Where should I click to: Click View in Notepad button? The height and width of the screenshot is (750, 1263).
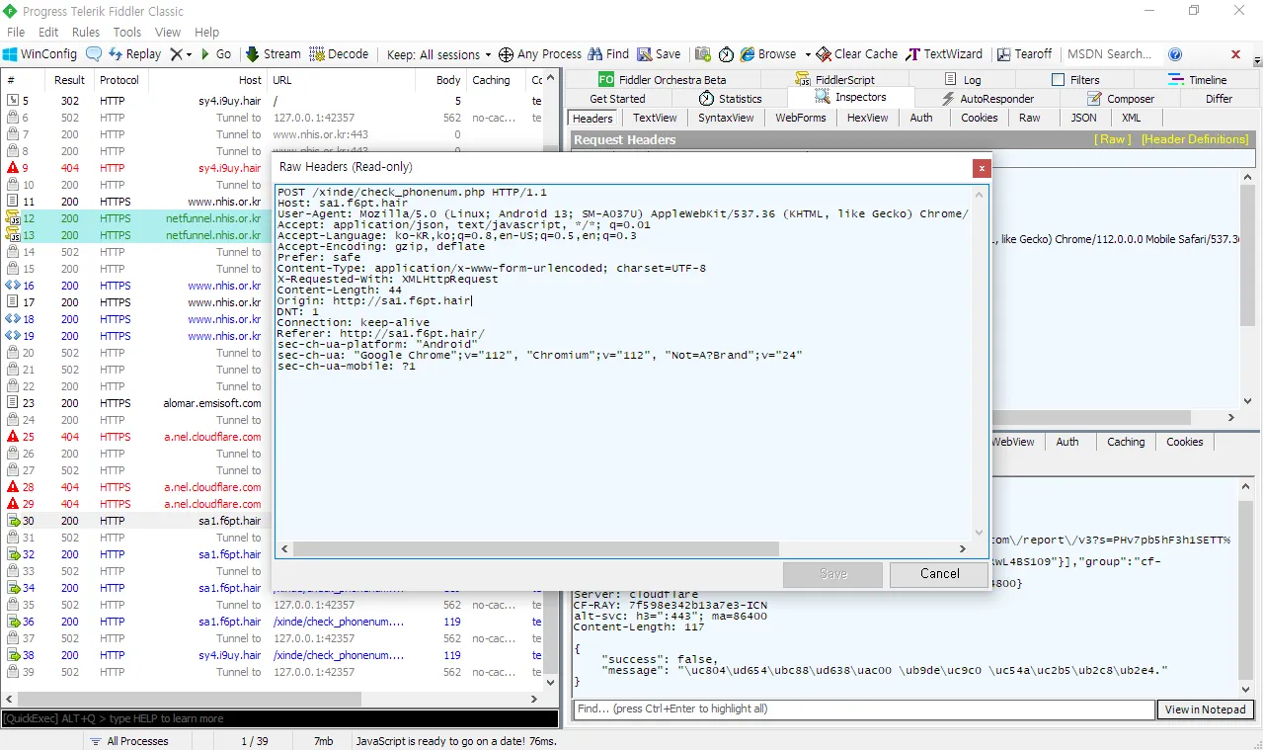point(1205,709)
